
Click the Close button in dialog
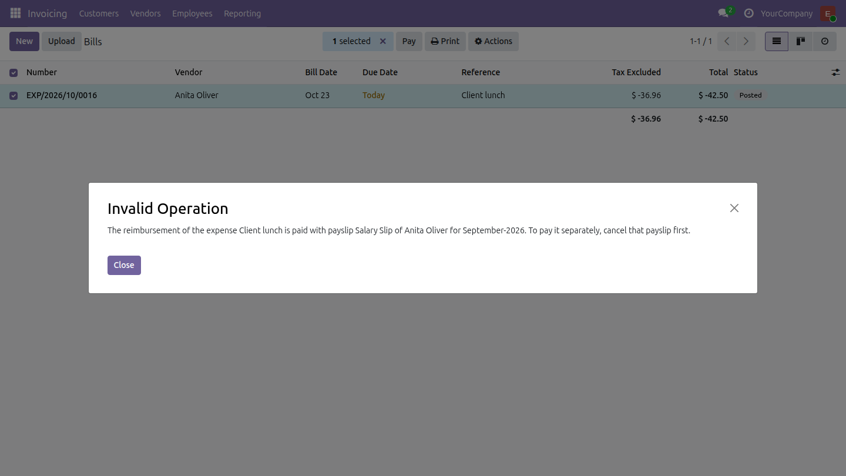pyautogui.click(x=124, y=265)
